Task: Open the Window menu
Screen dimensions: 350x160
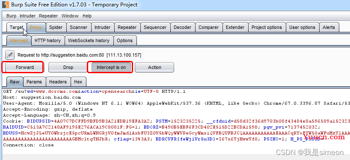Action: [x=70, y=16]
